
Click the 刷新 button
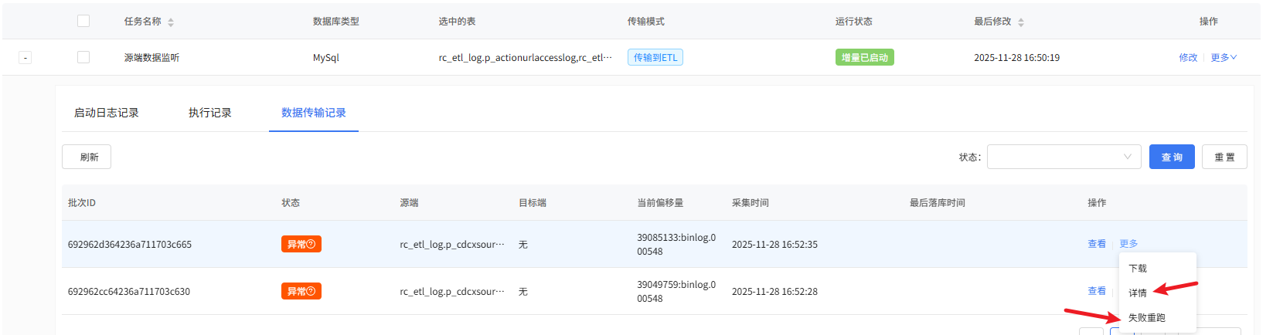tap(87, 157)
